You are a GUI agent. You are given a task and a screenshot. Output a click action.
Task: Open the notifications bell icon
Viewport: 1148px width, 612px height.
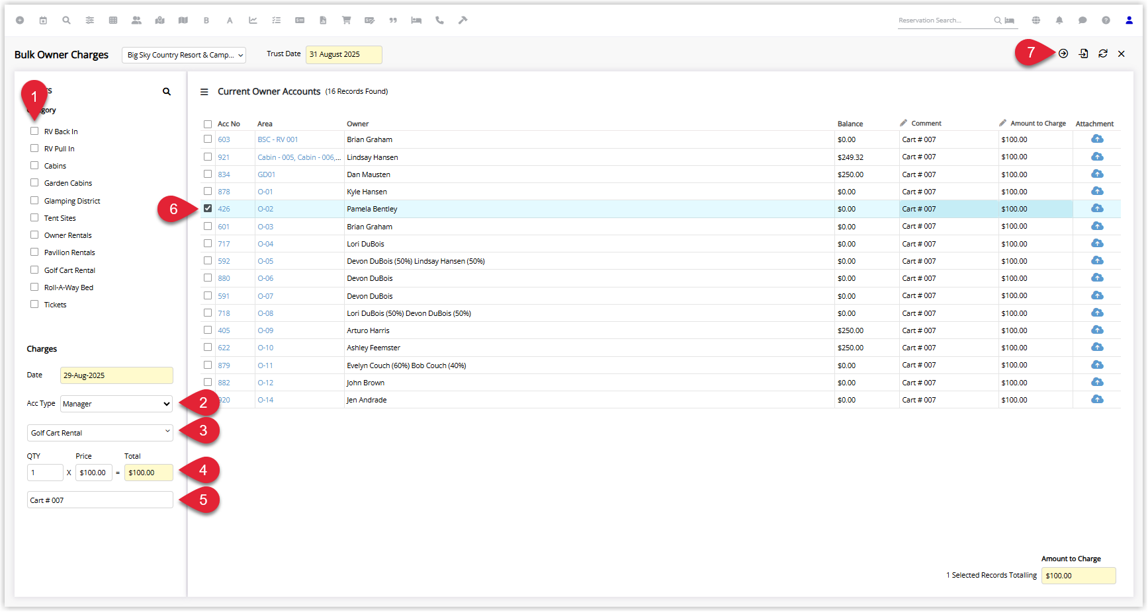coord(1059,20)
